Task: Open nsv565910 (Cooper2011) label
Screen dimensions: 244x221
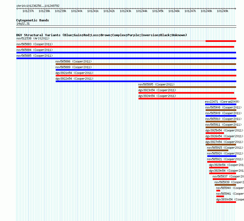Action: tap(223, 119)
